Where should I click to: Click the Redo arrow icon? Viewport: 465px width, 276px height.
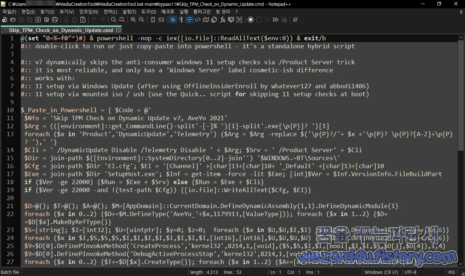(x=102, y=20)
